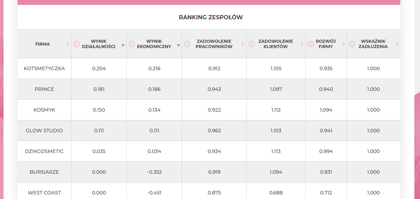Click the GLOW STUDIO company name

44,131
